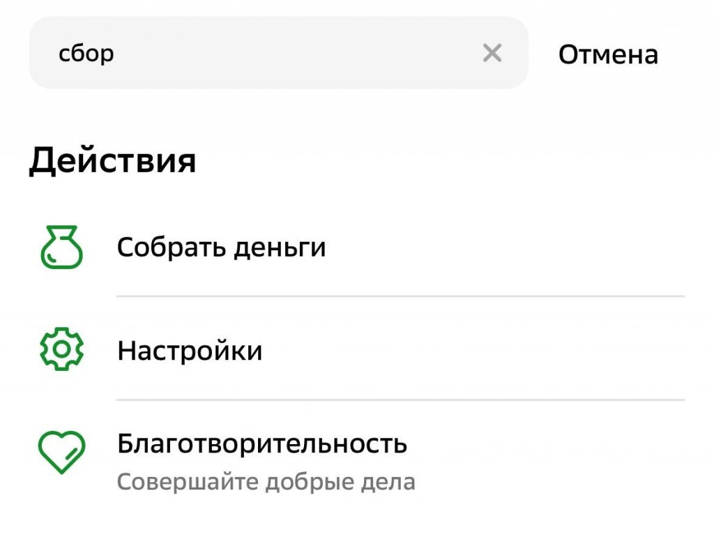Click the сбор text in the search bar

(85, 52)
